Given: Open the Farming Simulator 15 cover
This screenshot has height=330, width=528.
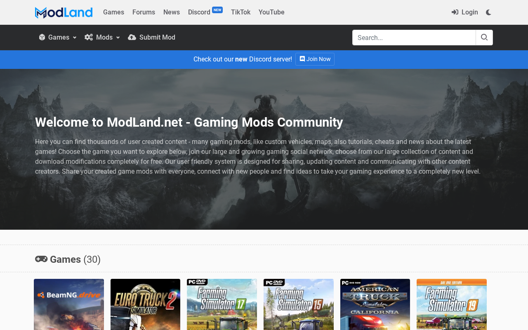Looking at the screenshot, I should (299, 304).
